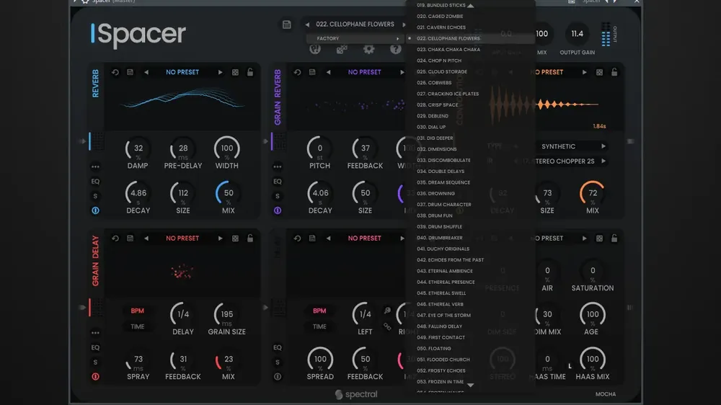Go to previous global preset

[307, 25]
